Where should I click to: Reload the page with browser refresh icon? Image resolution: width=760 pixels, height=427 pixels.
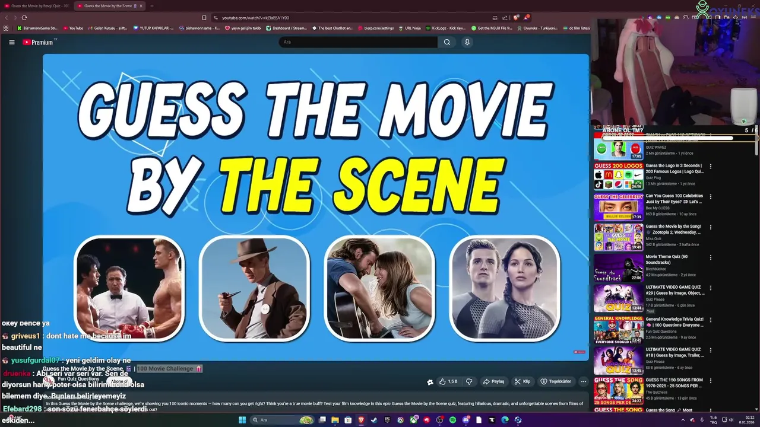(x=24, y=18)
